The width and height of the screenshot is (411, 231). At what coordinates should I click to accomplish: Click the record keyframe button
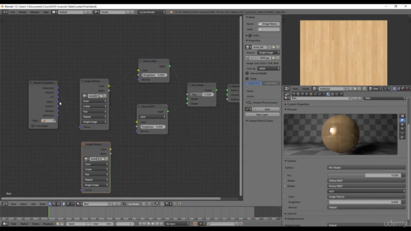[x=195, y=224]
